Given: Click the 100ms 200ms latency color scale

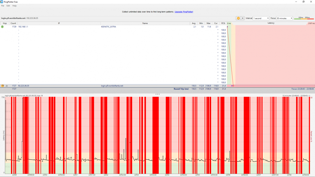Looking at the screenshot, I should point(304,18).
